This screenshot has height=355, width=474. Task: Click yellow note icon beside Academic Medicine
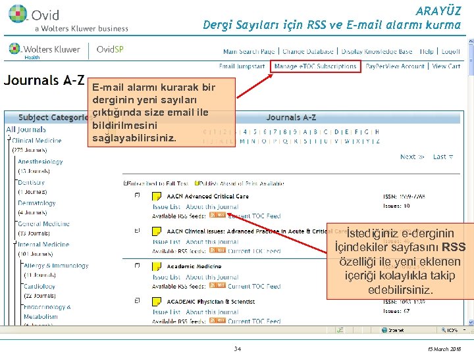[x=156, y=266]
